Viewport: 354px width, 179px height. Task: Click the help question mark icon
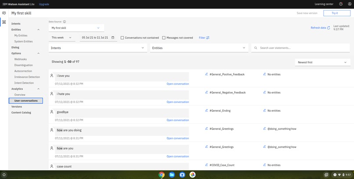341,4
